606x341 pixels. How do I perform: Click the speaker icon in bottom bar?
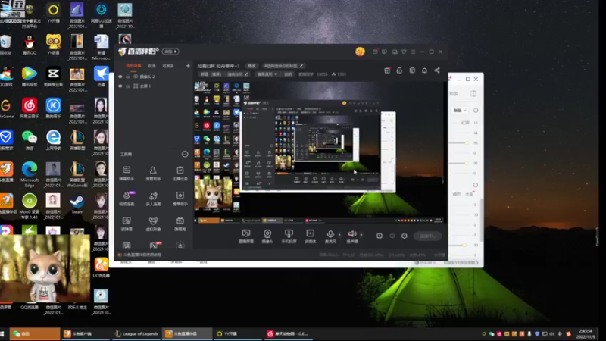351,236
